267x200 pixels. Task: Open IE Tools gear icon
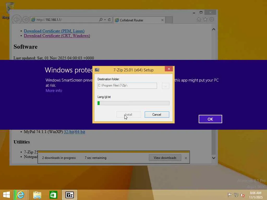tap(212, 19)
